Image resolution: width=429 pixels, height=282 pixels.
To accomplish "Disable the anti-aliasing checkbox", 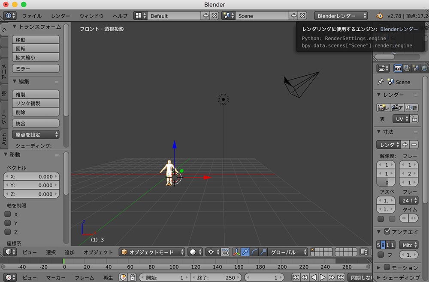I will click(x=387, y=232).
